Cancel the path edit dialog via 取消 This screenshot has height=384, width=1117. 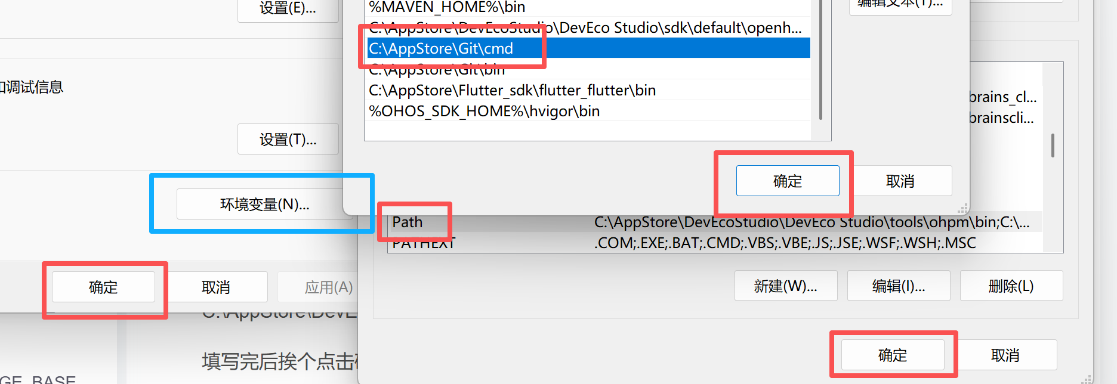[x=900, y=181]
